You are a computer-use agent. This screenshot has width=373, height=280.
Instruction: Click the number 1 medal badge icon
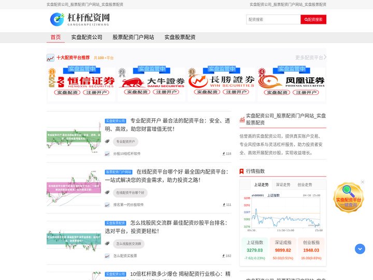tap(52, 73)
